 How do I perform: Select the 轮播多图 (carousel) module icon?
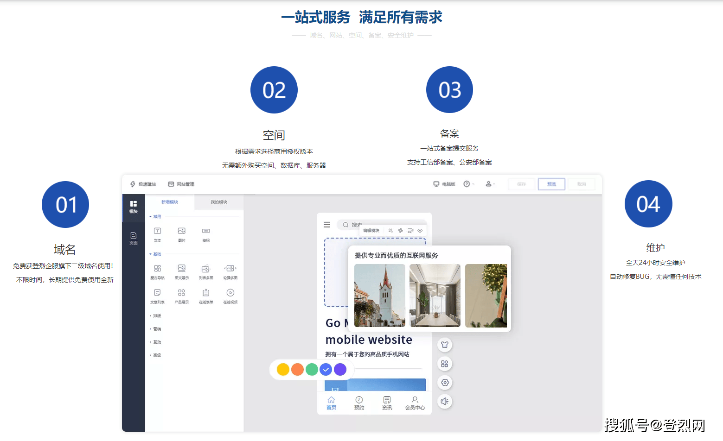230,268
